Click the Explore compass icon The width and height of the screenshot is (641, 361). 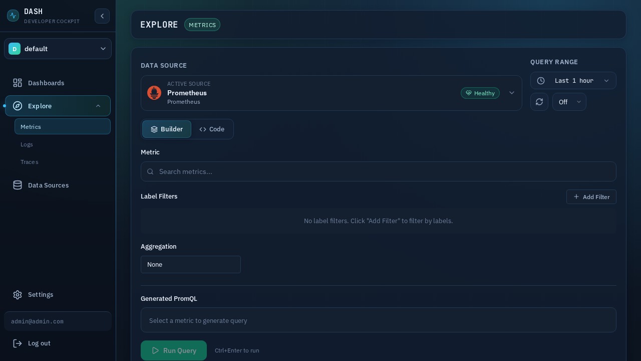tap(18, 106)
